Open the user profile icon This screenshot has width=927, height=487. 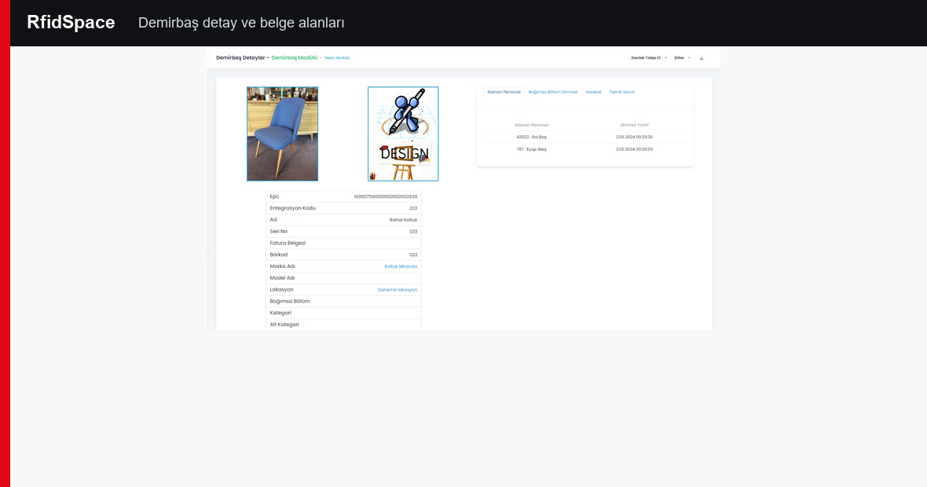702,58
